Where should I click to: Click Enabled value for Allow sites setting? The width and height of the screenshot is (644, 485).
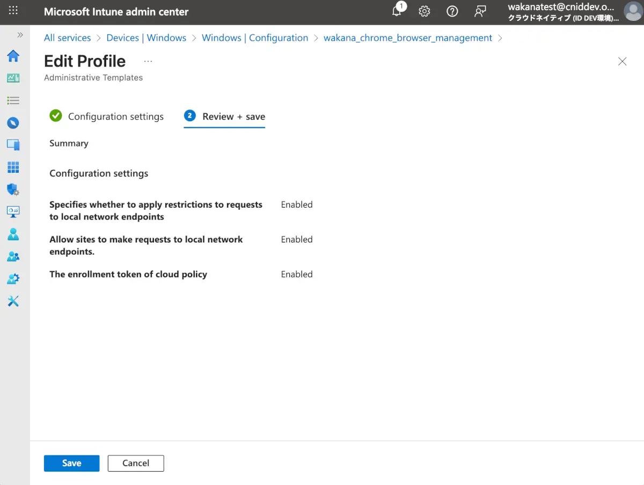[x=297, y=239]
